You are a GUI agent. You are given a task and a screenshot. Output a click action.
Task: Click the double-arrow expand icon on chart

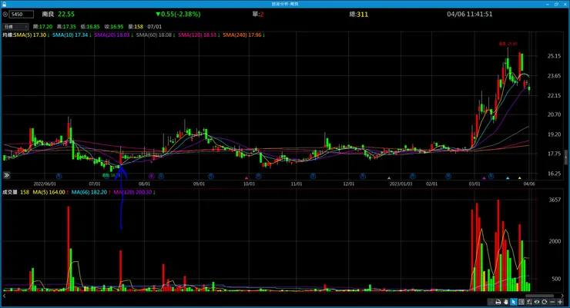tap(6, 175)
